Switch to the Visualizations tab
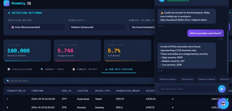 point(20,69)
